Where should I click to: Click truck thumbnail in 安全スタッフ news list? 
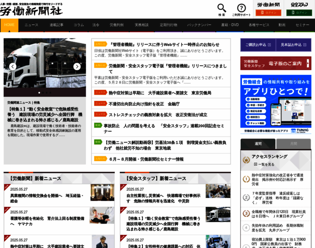[218, 215]
